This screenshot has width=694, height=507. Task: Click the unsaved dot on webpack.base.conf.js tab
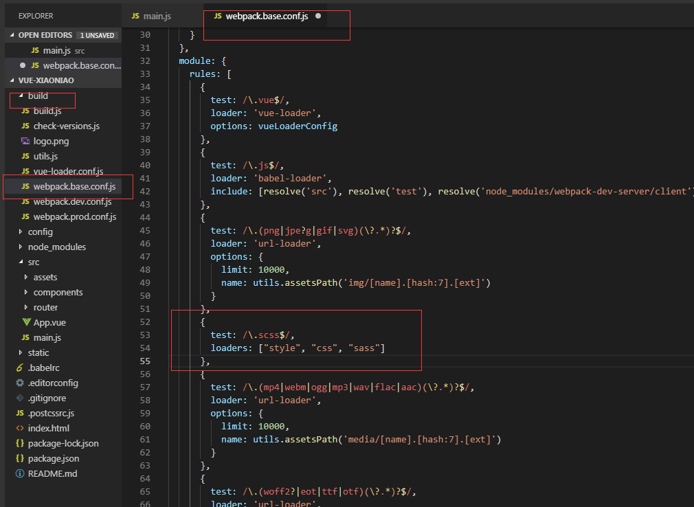click(317, 16)
